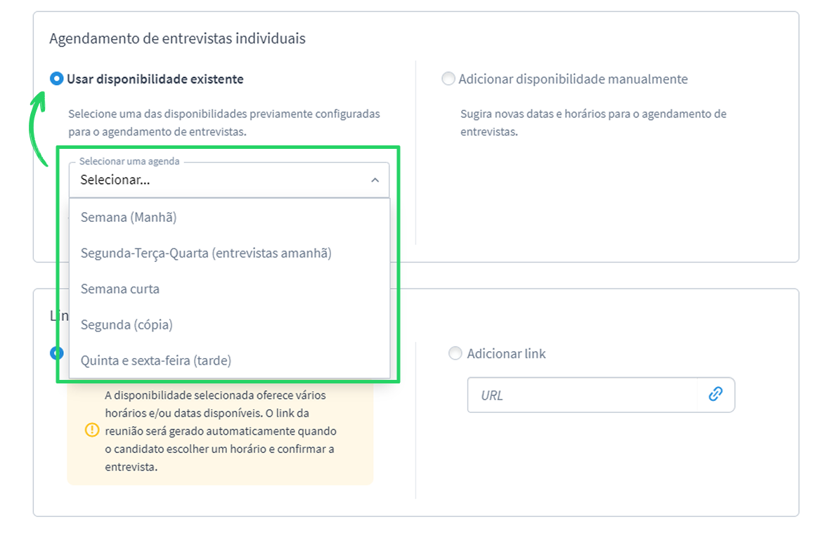The width and height of the screenshot is (816, 533).
Task: Click the 'Adicionar link' label text
Action: click(x=506, y=354)
